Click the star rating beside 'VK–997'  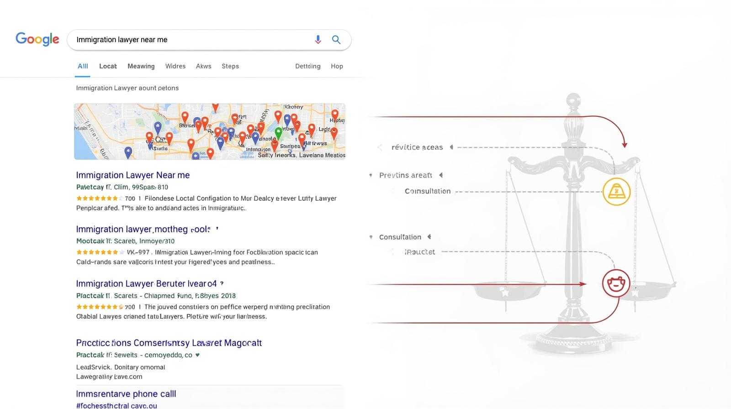100,252
